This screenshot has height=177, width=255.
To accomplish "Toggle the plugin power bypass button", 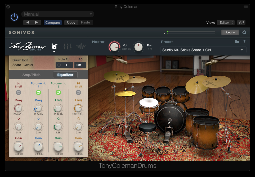I will [14, 17].
